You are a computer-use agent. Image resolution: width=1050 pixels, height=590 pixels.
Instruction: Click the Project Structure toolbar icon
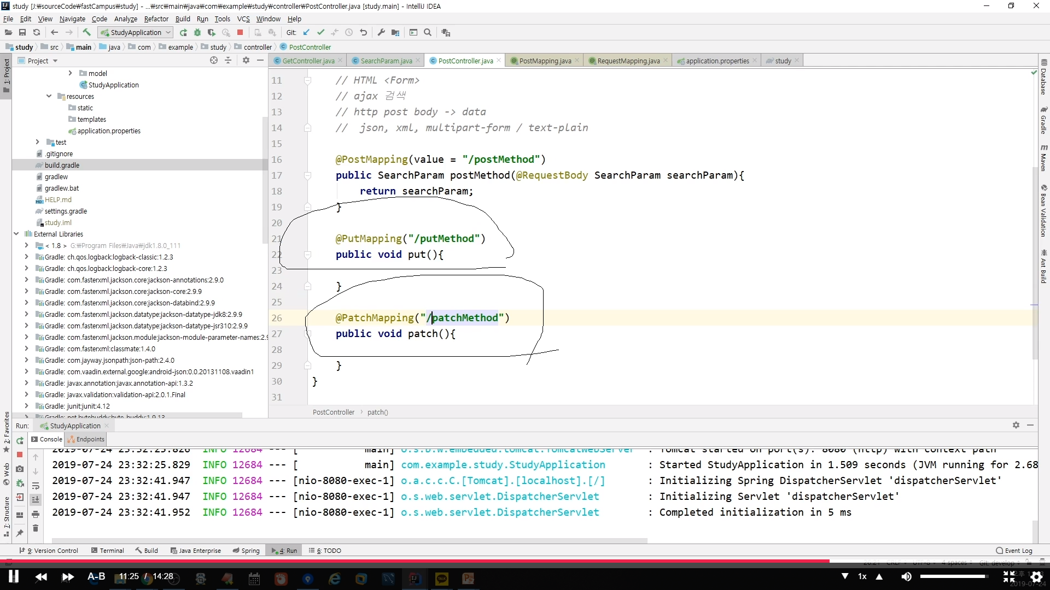(x=395, y=33)
